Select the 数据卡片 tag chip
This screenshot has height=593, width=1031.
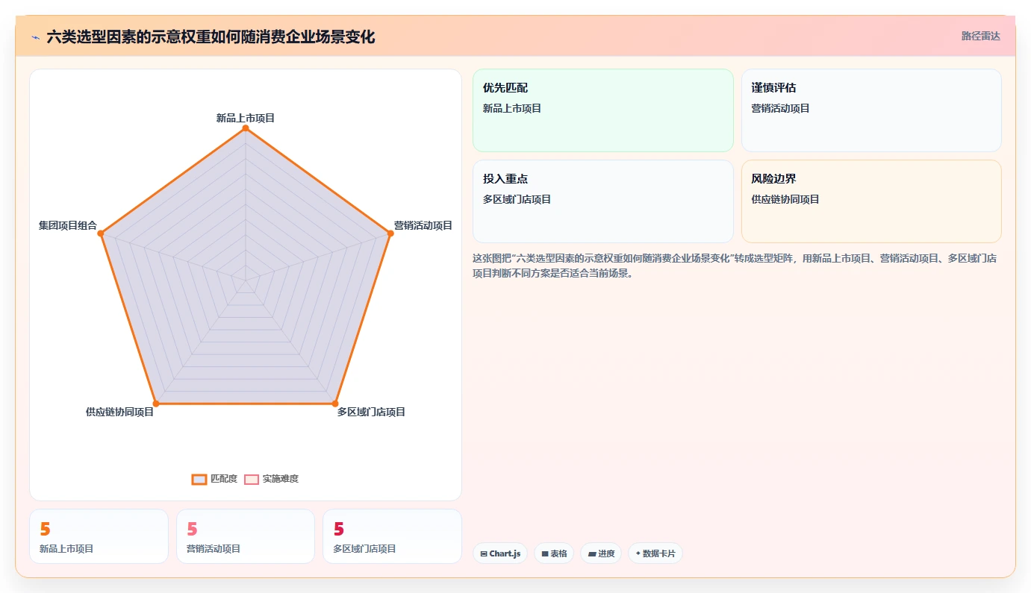655,553
